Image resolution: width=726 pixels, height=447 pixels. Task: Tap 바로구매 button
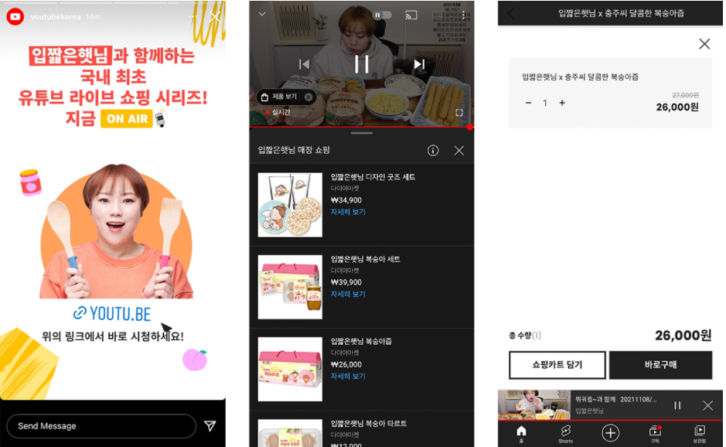click(x=660, y=365)
